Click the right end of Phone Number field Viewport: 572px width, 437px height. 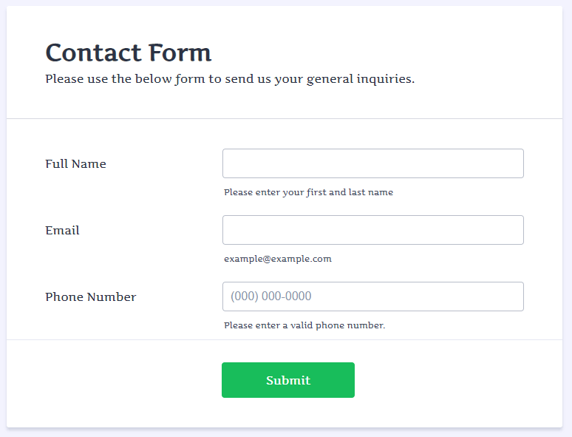(x=514, y=297)
